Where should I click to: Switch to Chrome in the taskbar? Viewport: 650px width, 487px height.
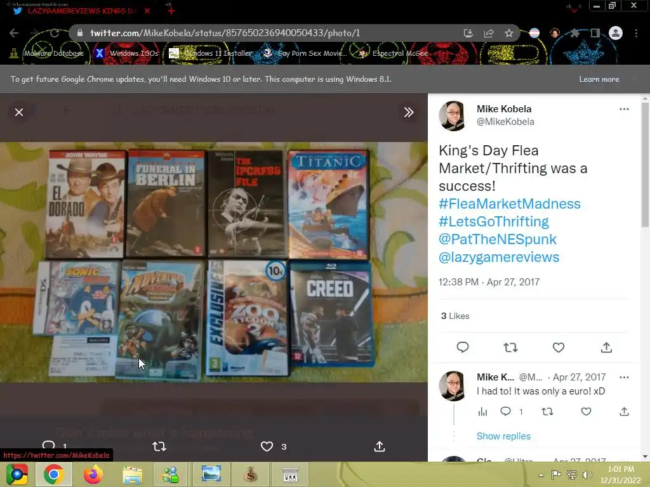coord(54,474)
